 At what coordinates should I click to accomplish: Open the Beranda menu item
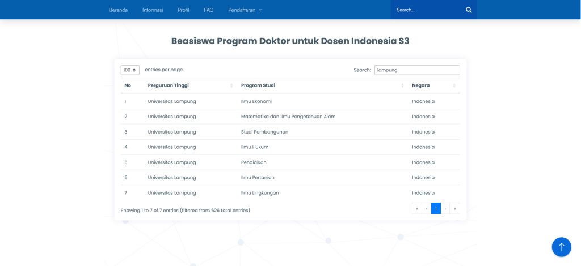click(x=118, y=10)
